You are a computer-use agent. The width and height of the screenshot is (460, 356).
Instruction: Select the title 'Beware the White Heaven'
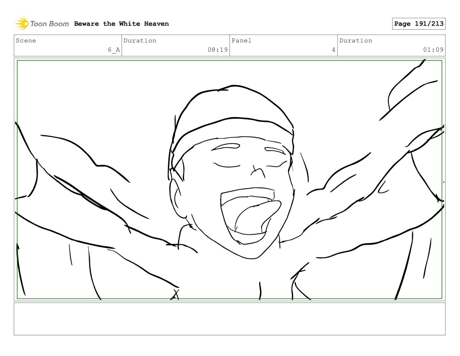coord(121,24)
